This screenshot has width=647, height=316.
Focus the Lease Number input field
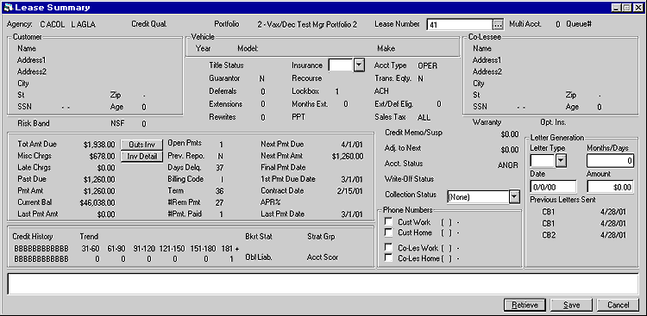pos(460,25)
